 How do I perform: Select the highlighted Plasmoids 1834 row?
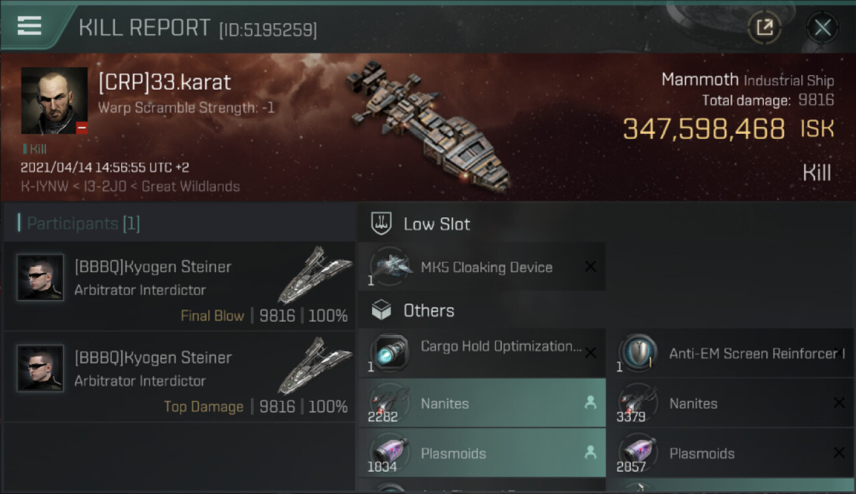point(481,453)
